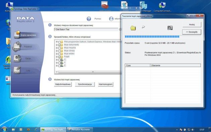Toggle checkbox for Pliki programów Outlook

point(60,42)
